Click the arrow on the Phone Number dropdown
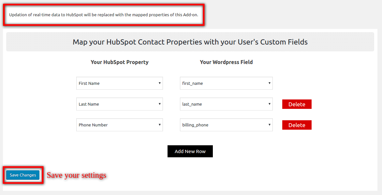Viewport: 382px width, 195px height. point(160,125)
